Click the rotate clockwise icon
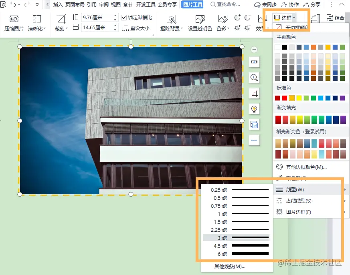This screenshot has width=350, height=275. 237,17
